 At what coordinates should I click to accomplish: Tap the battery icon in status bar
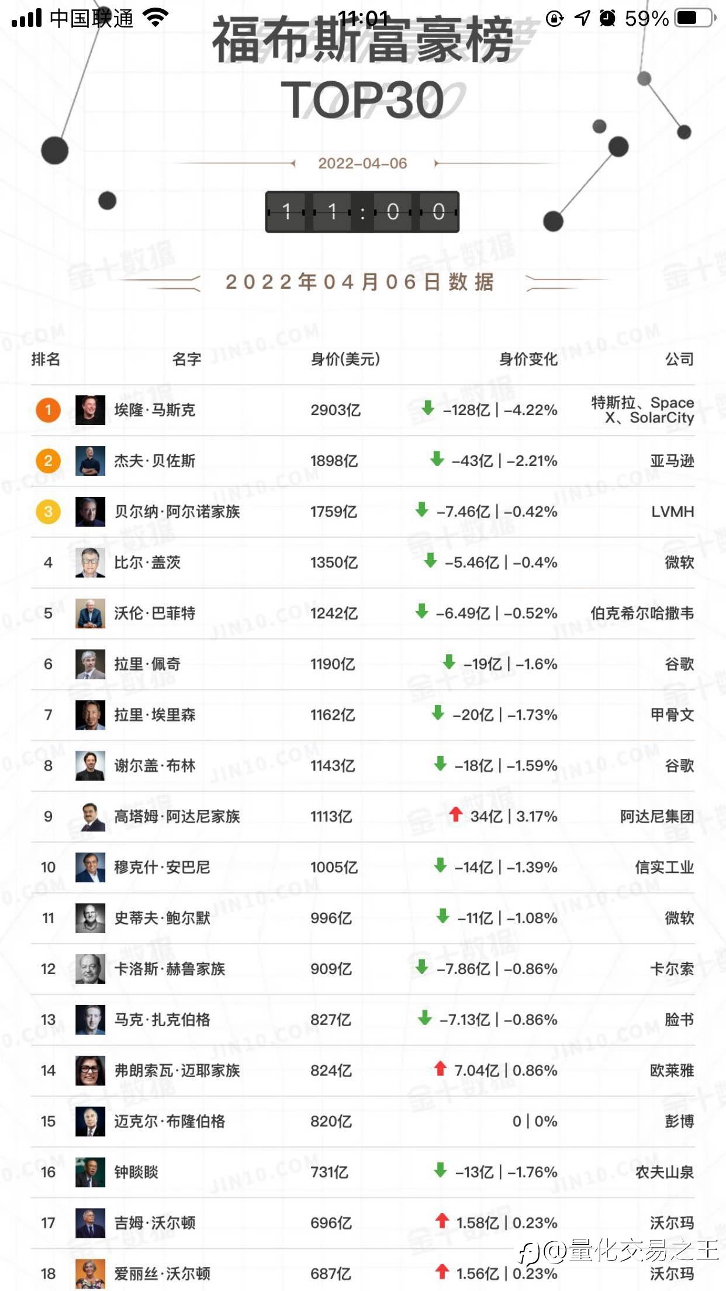[694, 18]
